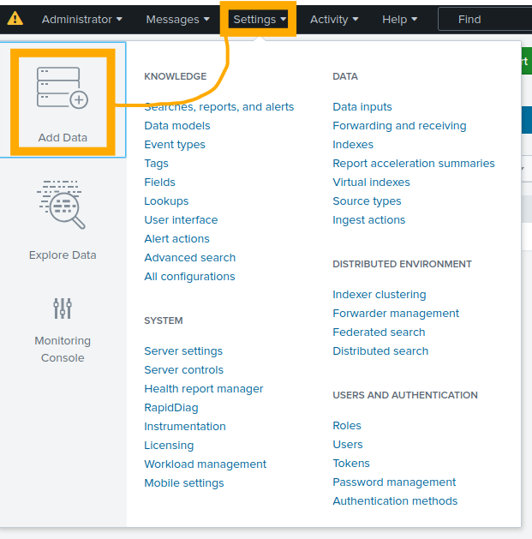532x539 pixels.
Task: Open Data models
Action: point(177,126)
